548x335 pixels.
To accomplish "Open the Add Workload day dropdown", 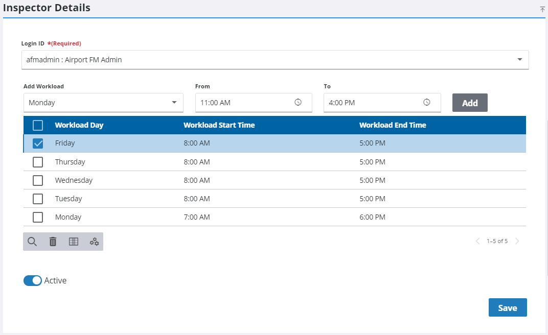I will pyautogui.click(x=173, y=103).
